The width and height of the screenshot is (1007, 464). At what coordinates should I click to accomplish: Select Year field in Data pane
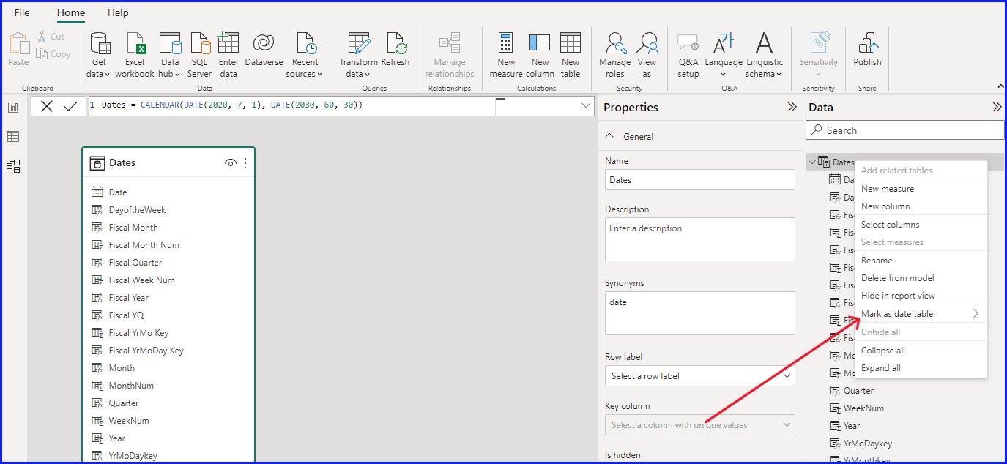[x=852, y=426]
